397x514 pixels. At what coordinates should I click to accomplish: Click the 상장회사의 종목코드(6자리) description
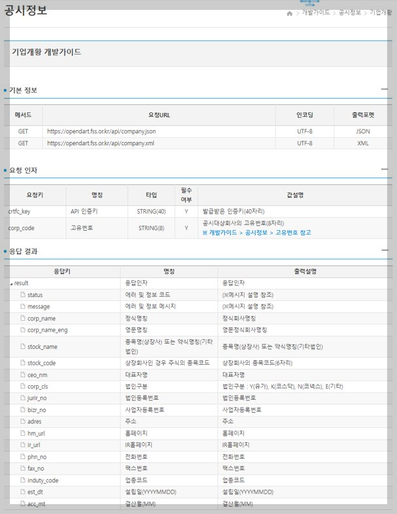coord(258,363)
